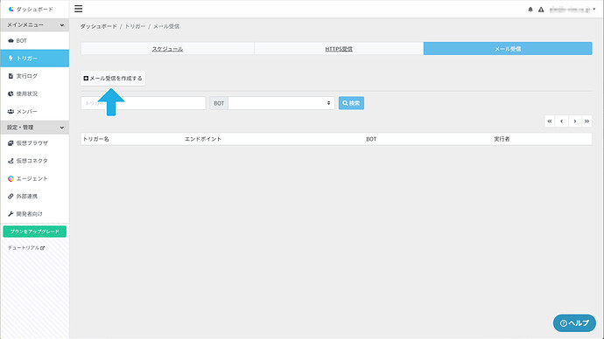Collapse the メインメニュー section
Viewport: 604px width, 339px height.
pos(35,25)
